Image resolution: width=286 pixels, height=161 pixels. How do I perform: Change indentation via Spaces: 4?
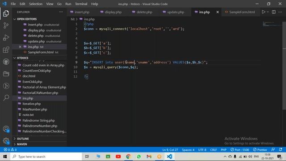188,150
